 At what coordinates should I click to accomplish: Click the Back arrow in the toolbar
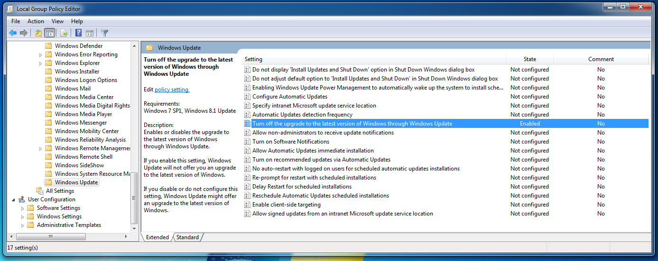(x=13, y=33)
